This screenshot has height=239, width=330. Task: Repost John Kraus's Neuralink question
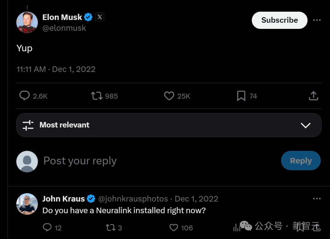[x=110, y=227]
